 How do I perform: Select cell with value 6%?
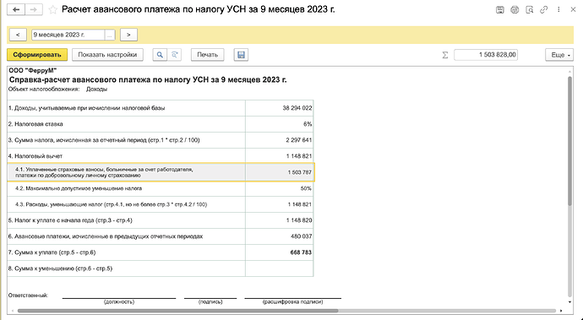[279, 124]
